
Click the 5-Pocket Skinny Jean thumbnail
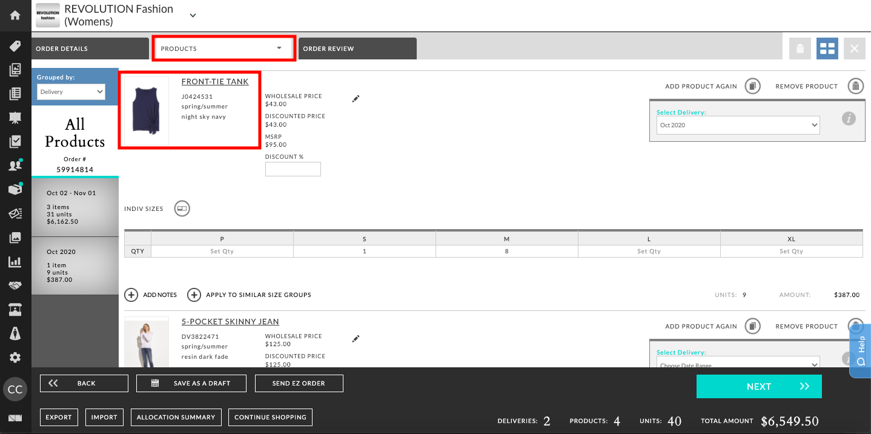147,342
